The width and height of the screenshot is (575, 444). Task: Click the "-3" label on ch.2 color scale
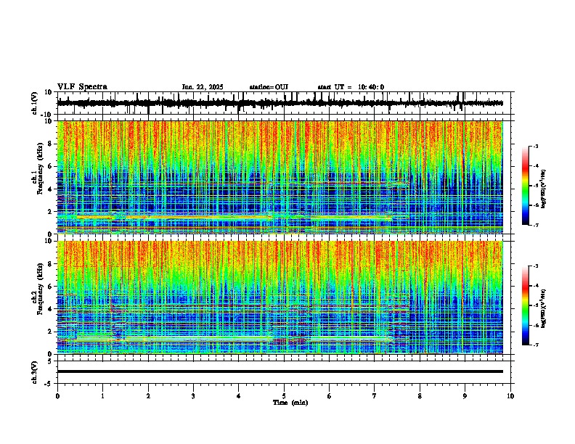coord(535,266)
